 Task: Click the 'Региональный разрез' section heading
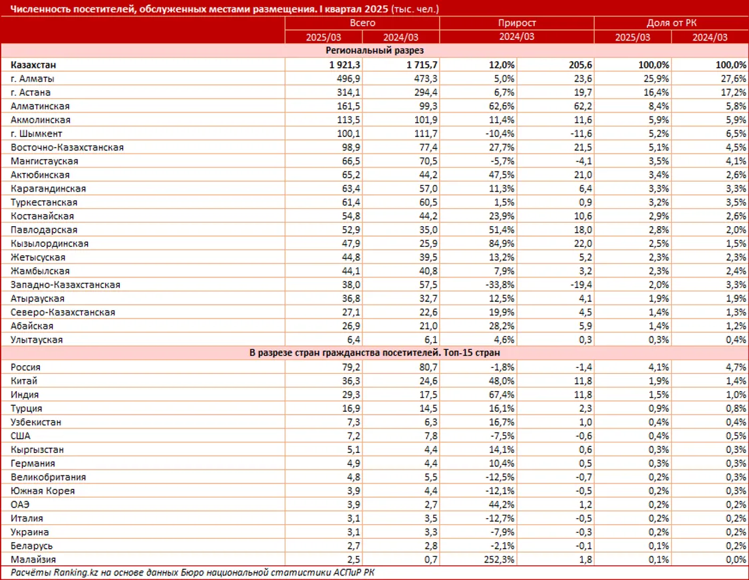(374, 51)
